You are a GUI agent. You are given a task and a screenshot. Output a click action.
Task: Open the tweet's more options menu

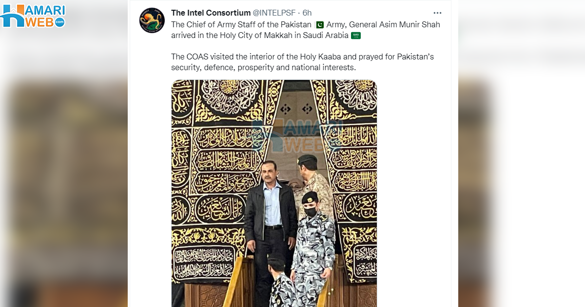click(437, 13)
